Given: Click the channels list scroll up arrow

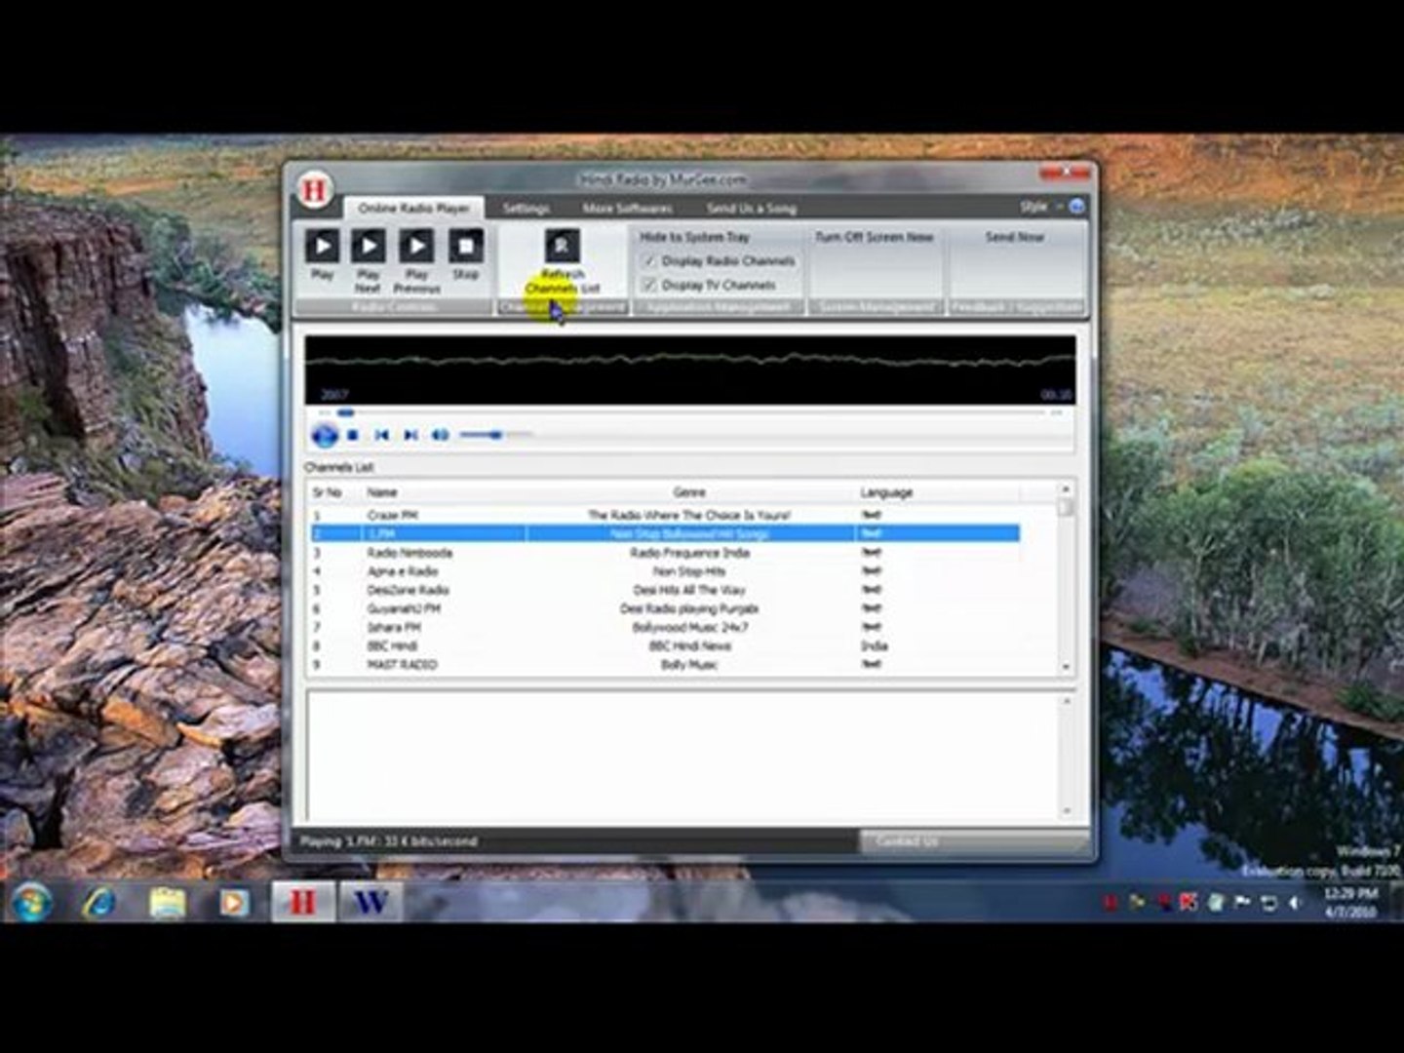Looking at the screenshot, I should tap(1066, 488).
